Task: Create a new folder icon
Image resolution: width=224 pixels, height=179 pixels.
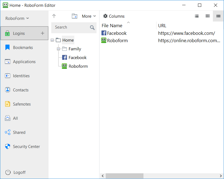Action: coord(74,16)
